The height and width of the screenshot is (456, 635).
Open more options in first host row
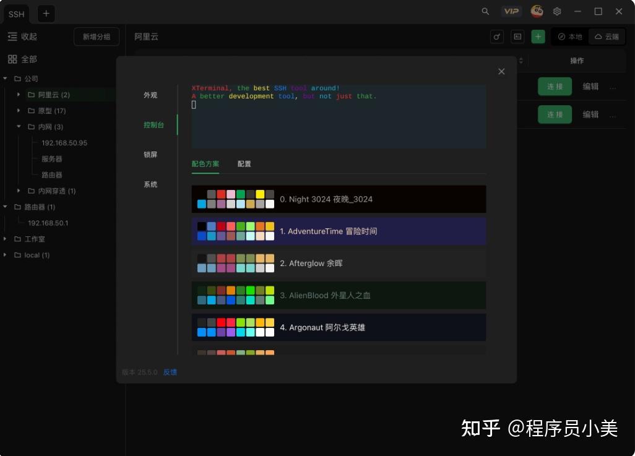click(x=613, y=87)
